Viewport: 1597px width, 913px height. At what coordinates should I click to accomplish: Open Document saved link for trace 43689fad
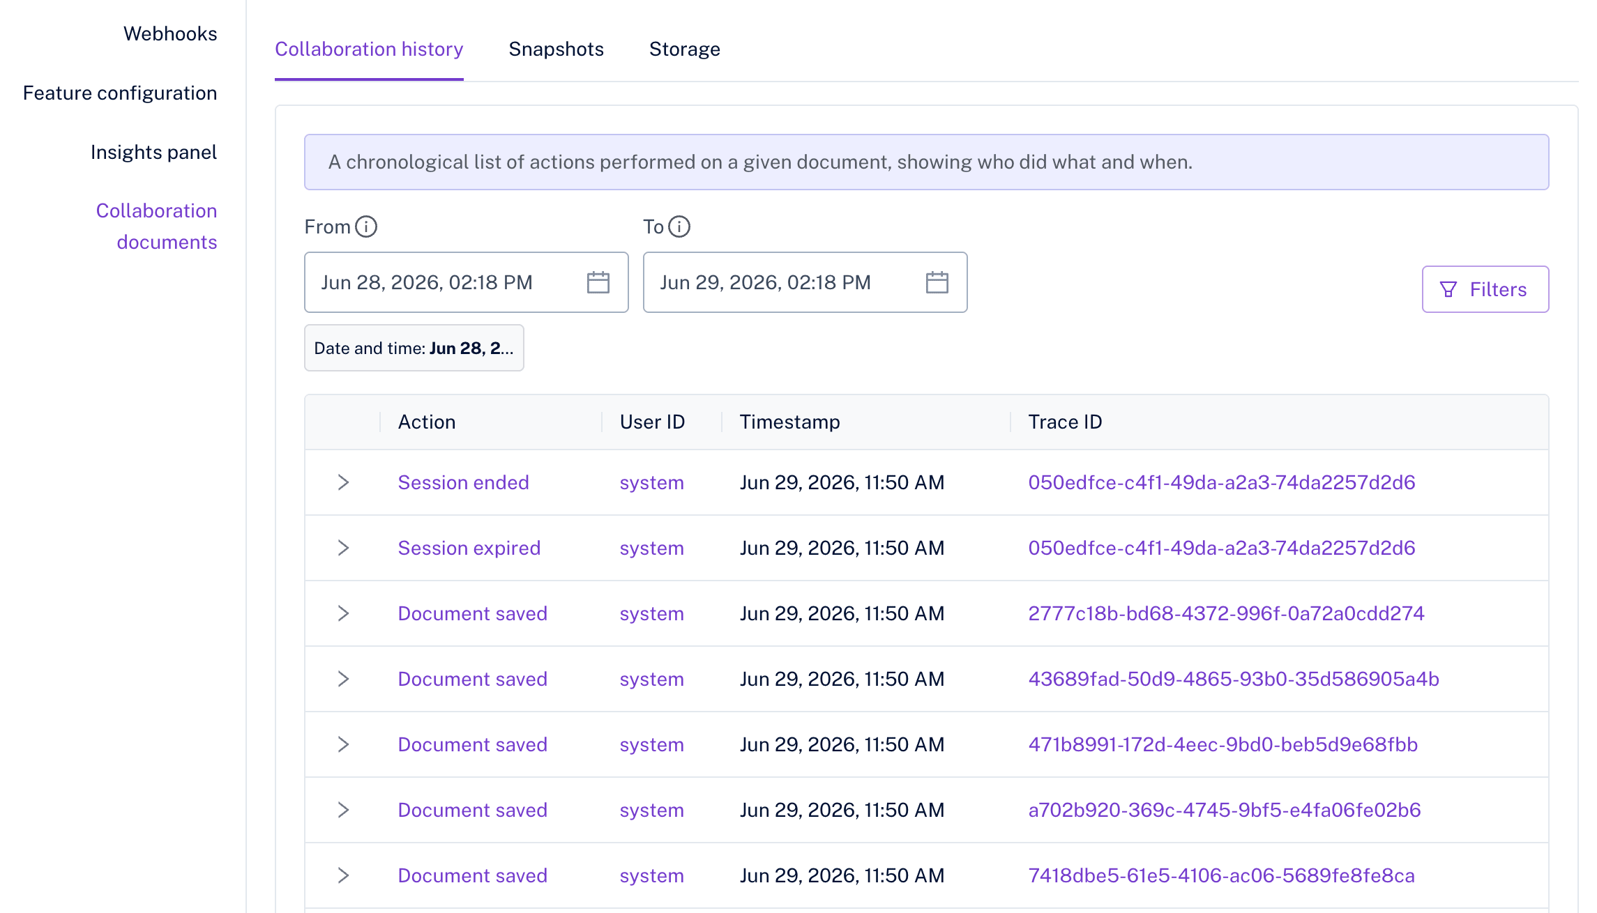coord(473,679)
